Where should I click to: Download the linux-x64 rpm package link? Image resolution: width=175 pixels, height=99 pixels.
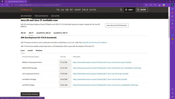click(x=97, y=85)
